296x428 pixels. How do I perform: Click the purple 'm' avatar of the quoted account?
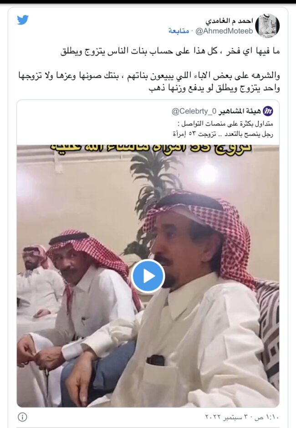268,111
